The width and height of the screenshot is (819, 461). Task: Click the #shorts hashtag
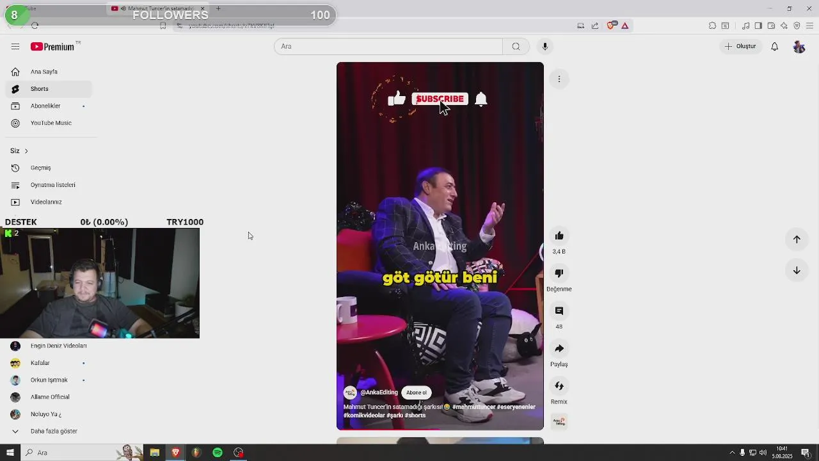point(415,416)
